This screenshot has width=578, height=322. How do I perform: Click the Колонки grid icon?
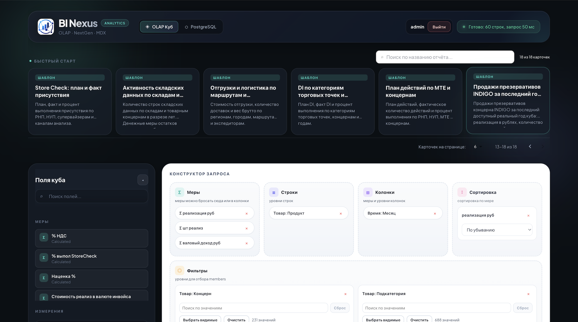pyautogui.click(x=368, y=192)
